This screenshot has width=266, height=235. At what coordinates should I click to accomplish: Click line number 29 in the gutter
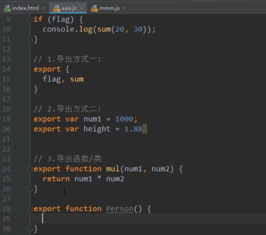pyautogui.click(x=6, y=219)
